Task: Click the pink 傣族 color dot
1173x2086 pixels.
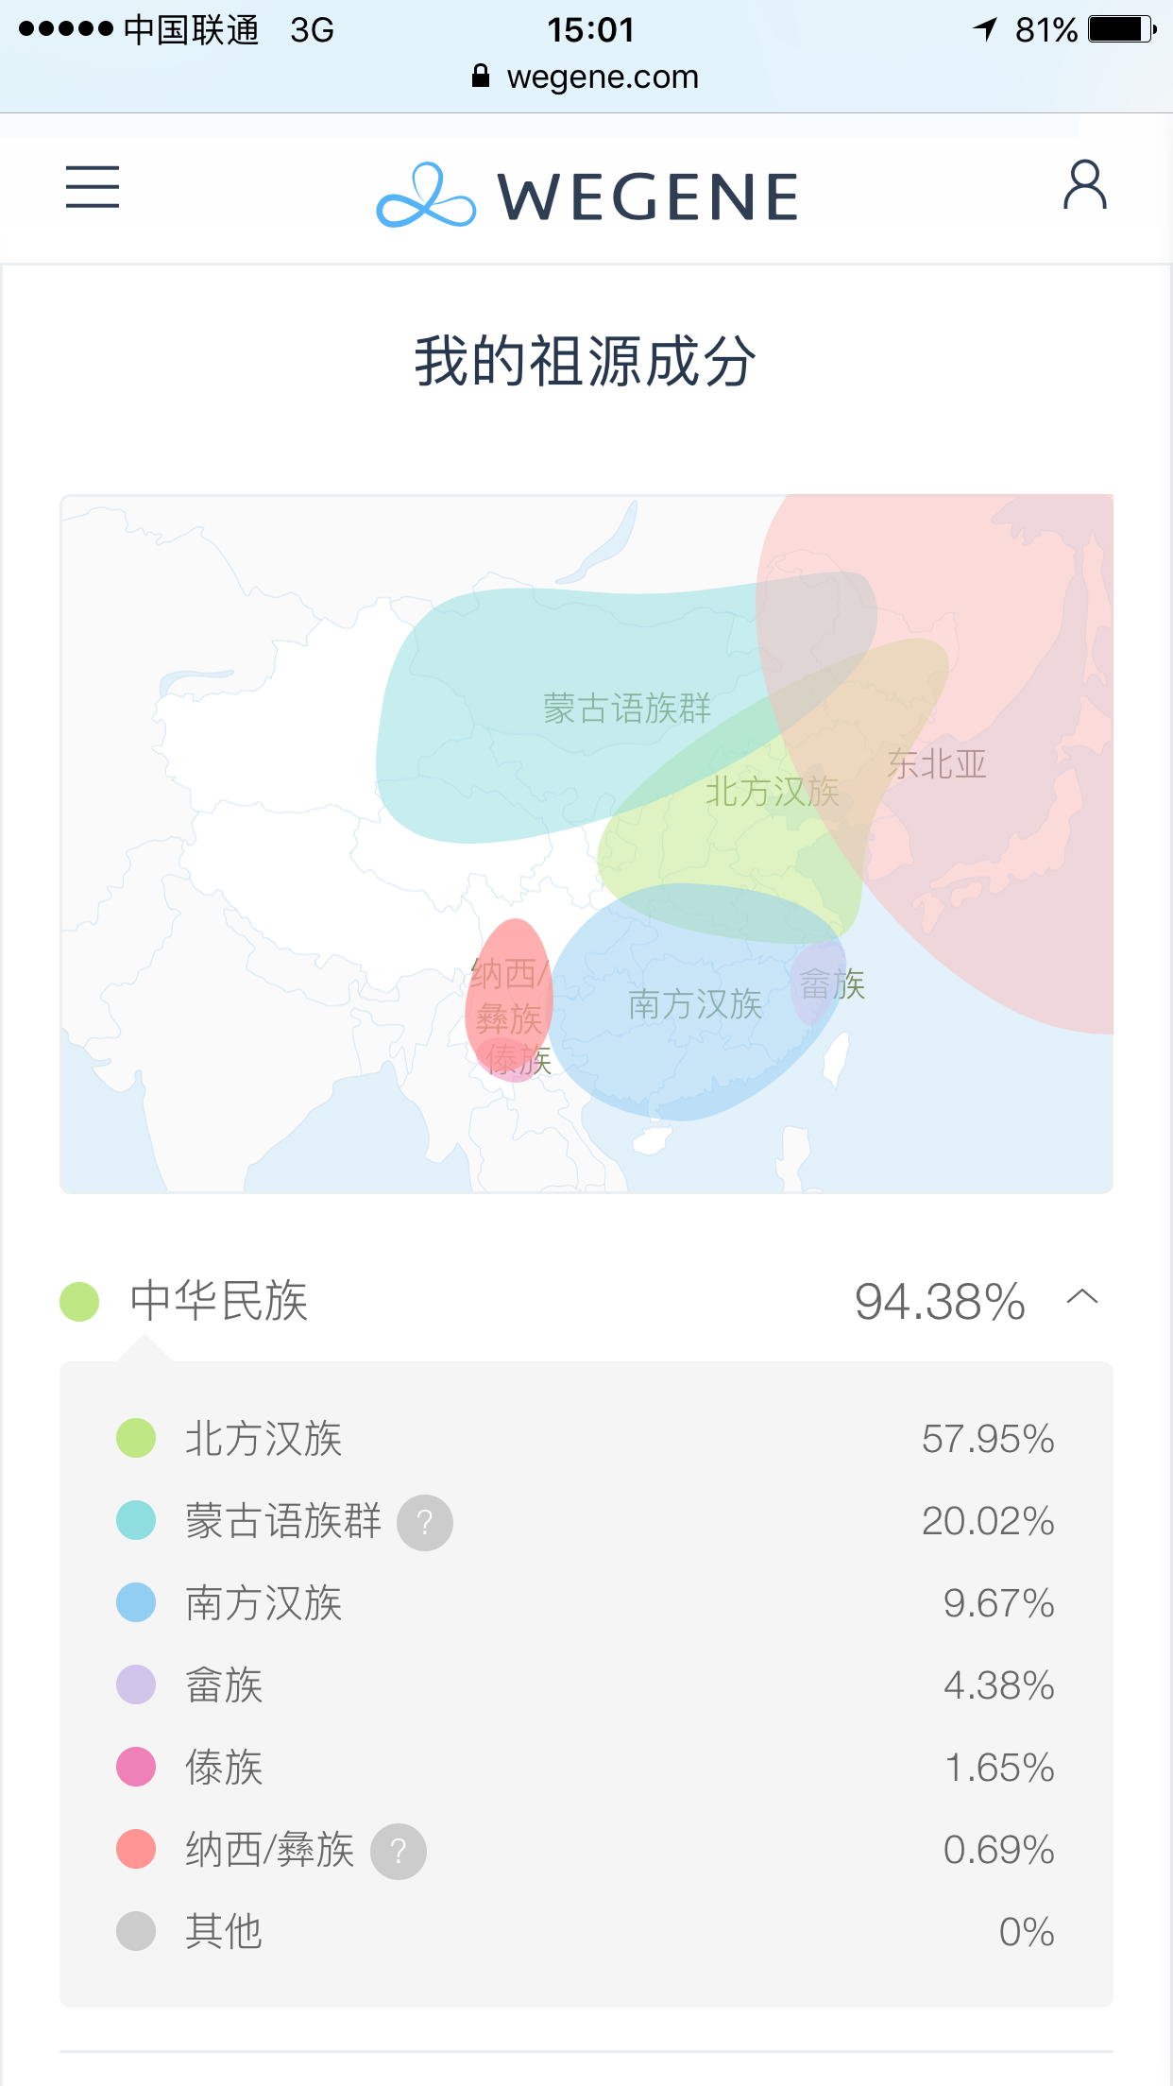Action: click(x=136, y=1768)
